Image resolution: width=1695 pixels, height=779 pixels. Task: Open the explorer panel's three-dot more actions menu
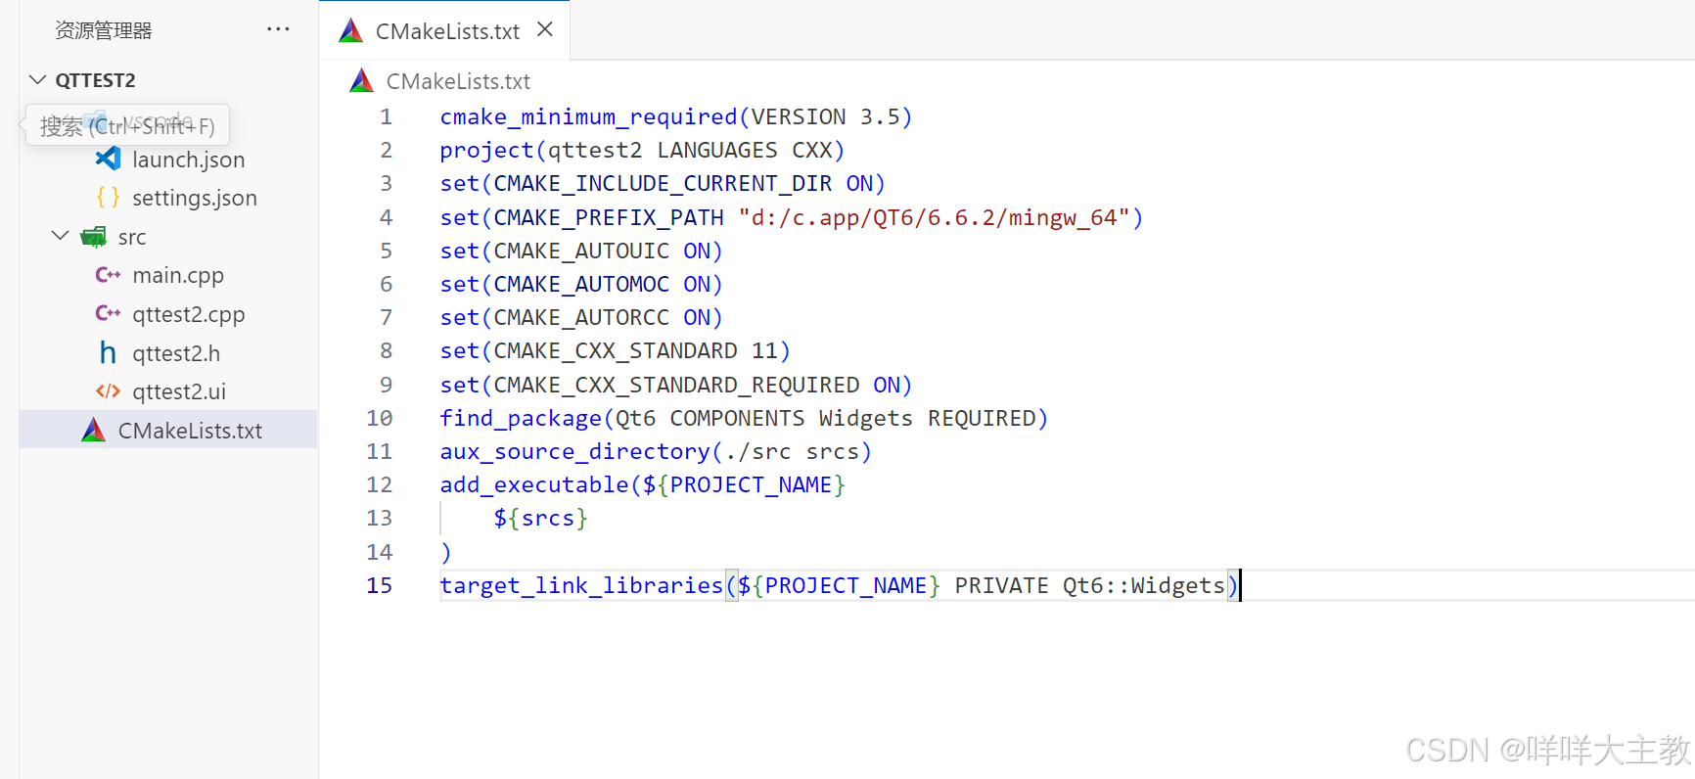[278, 29]
